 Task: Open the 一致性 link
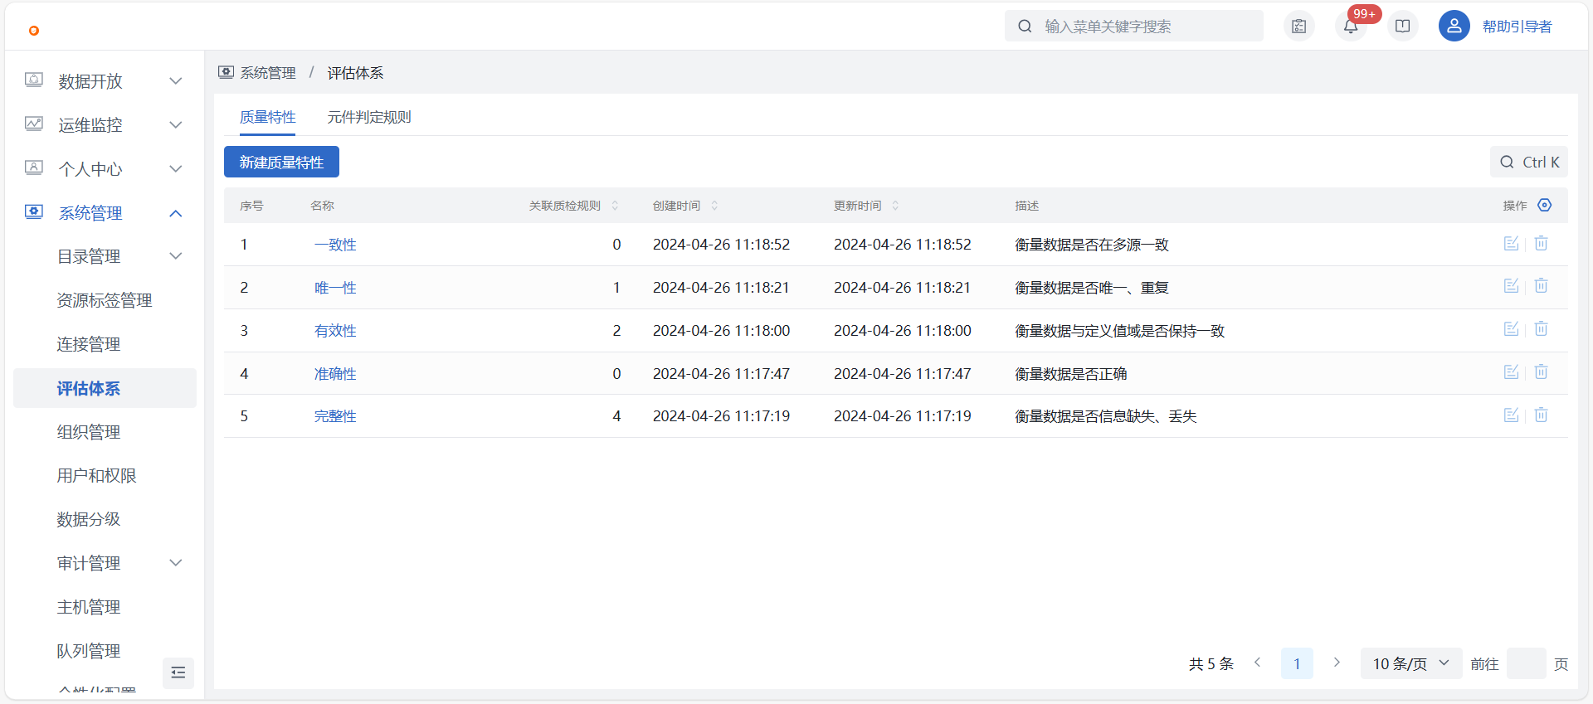point(335,245)
